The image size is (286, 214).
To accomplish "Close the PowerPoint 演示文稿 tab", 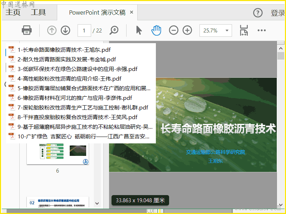I will (131, 12).
